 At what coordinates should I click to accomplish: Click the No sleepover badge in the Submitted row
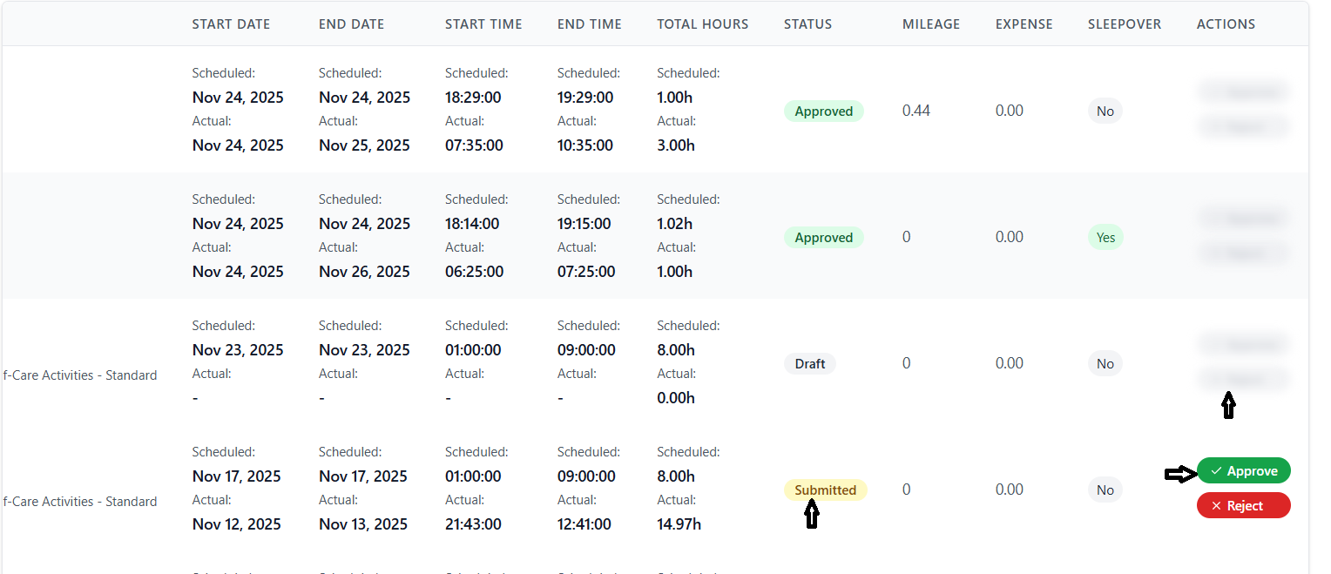coord(1105,490)
